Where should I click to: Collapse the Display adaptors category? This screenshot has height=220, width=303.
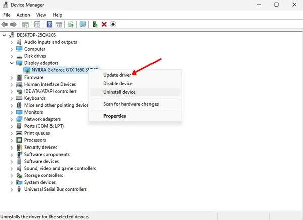(12, 63)
